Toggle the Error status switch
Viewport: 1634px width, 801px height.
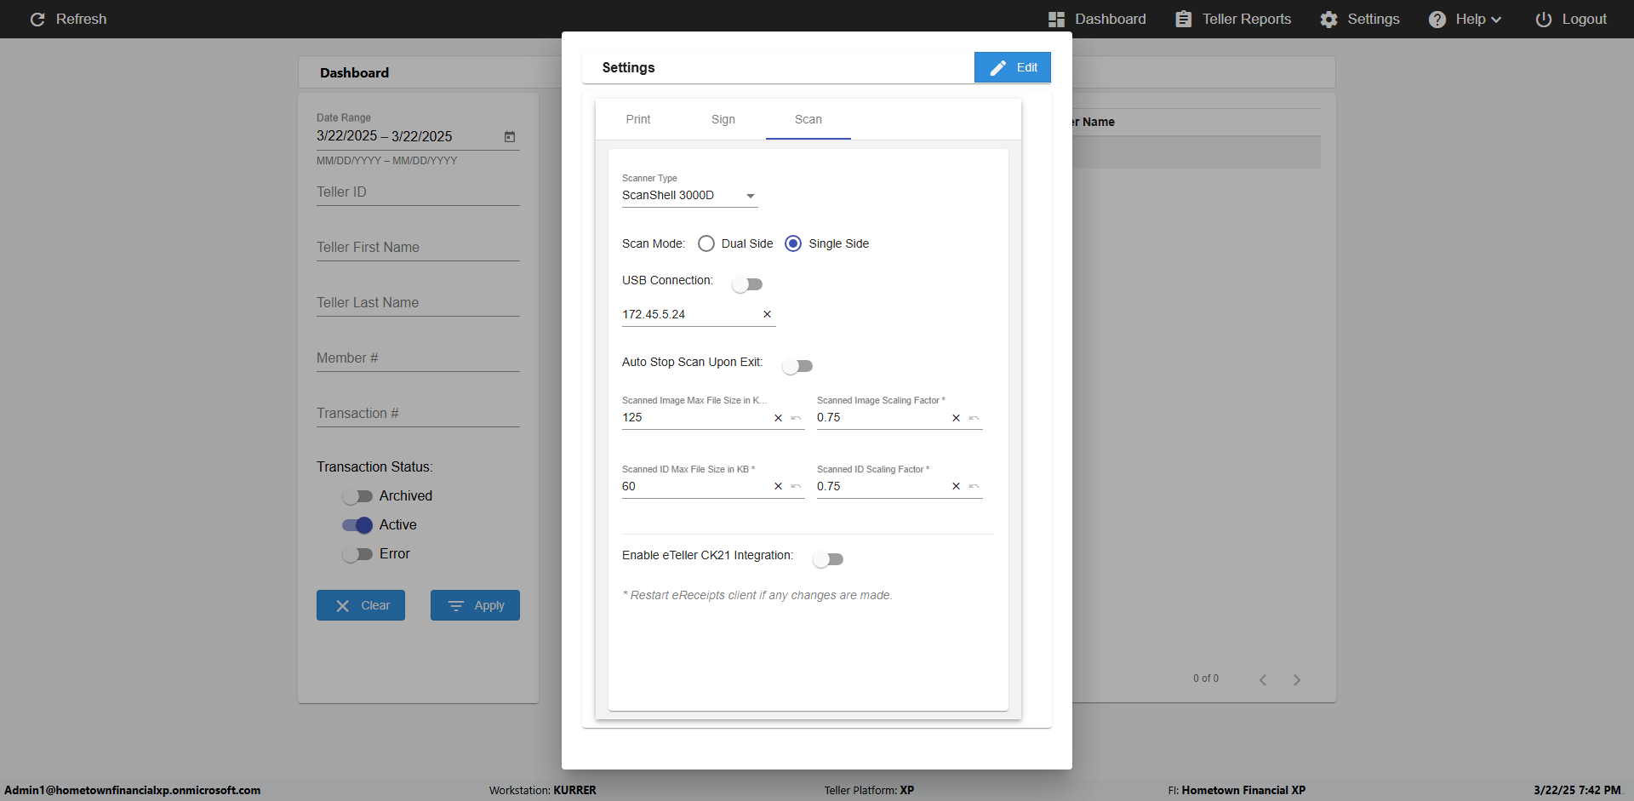pyautogui.click(x=357, y=554)
